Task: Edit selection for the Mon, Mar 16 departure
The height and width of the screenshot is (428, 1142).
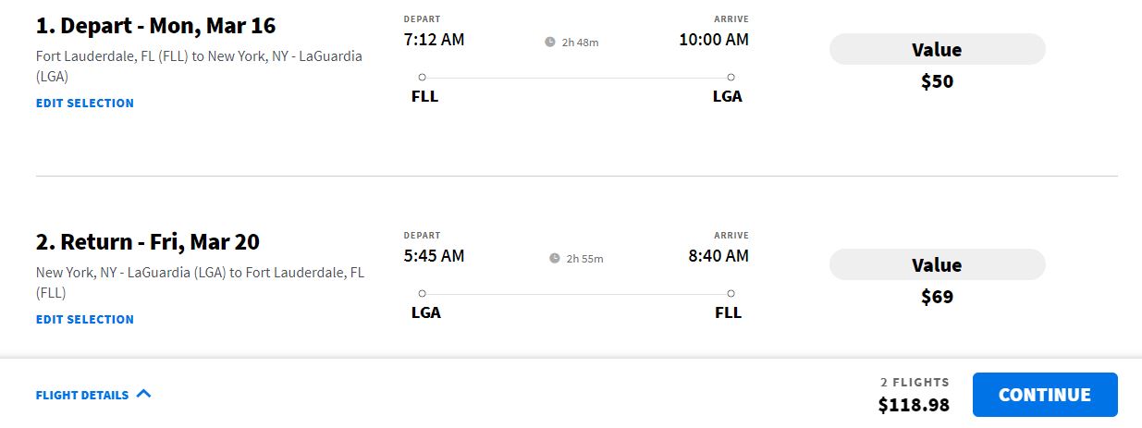Action: point(85,104)
